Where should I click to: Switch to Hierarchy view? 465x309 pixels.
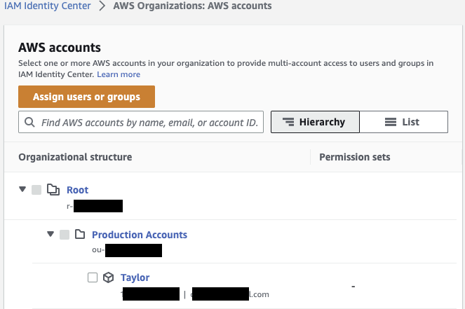[315, 122]
